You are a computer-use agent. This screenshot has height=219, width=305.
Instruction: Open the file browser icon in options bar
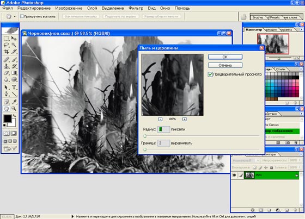(x=243, y=17)
